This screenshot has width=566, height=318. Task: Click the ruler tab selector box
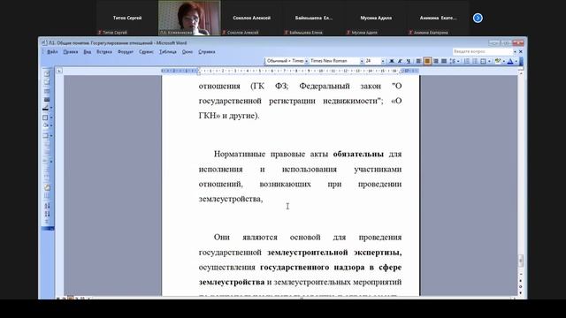59,71
